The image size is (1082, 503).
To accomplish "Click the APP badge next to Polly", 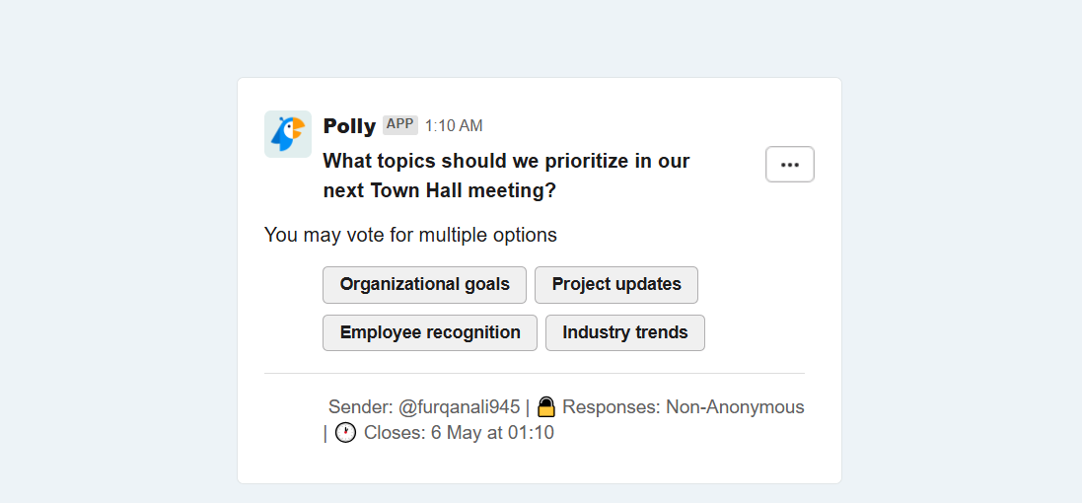I will tap(400, 125).
